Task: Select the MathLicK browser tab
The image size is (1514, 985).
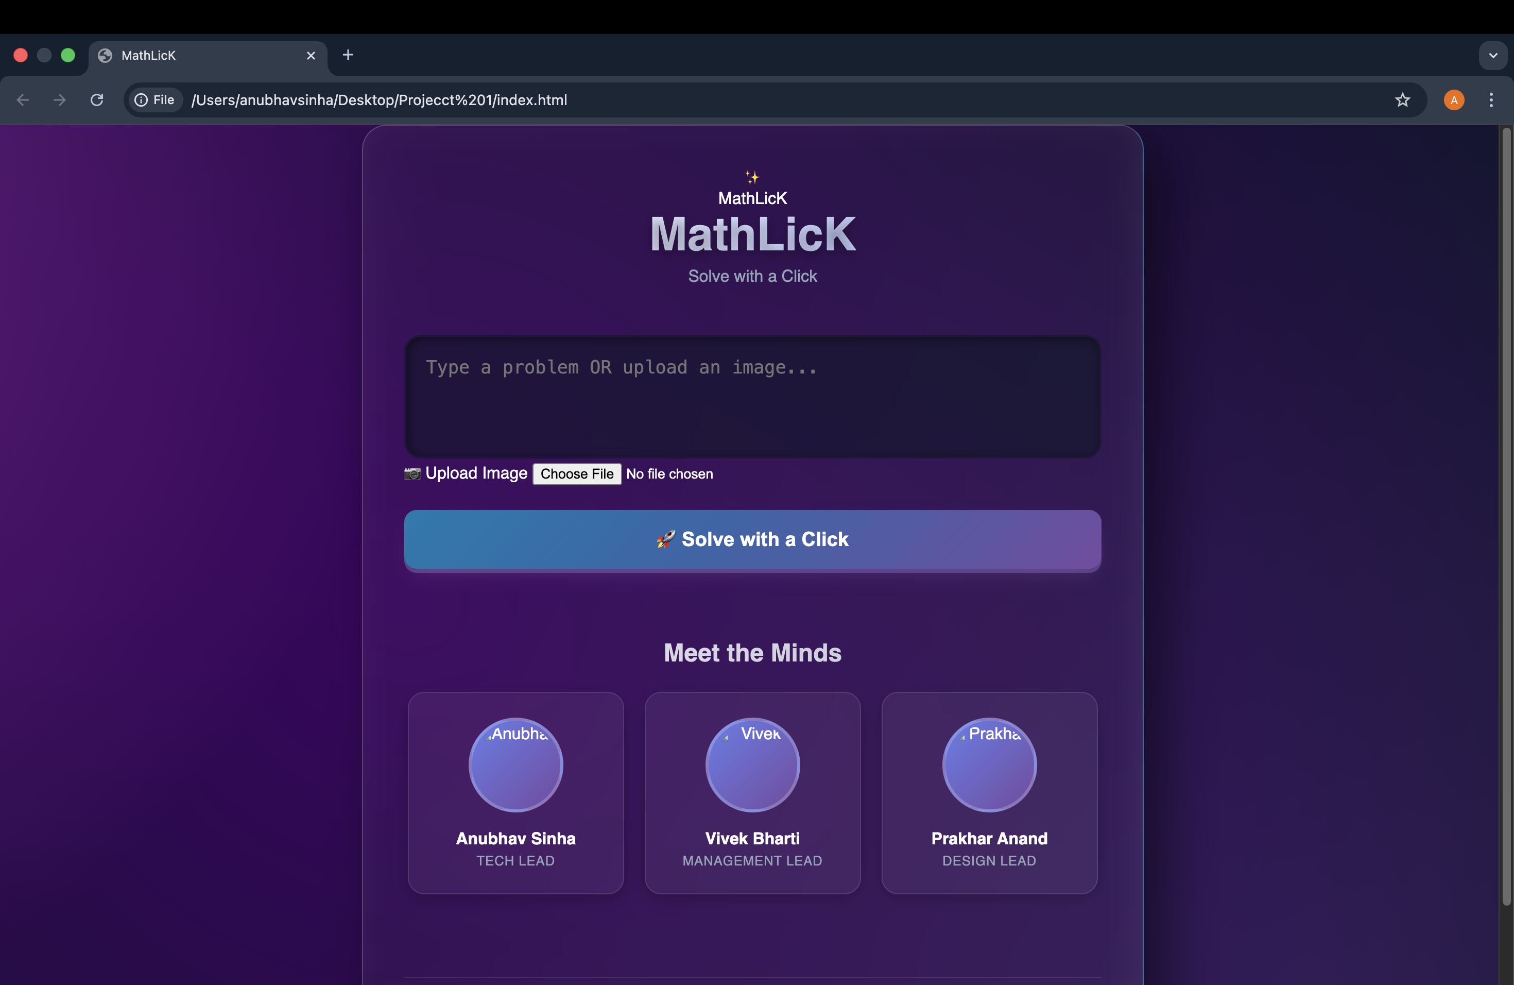Action: click(x=191, y=55)
